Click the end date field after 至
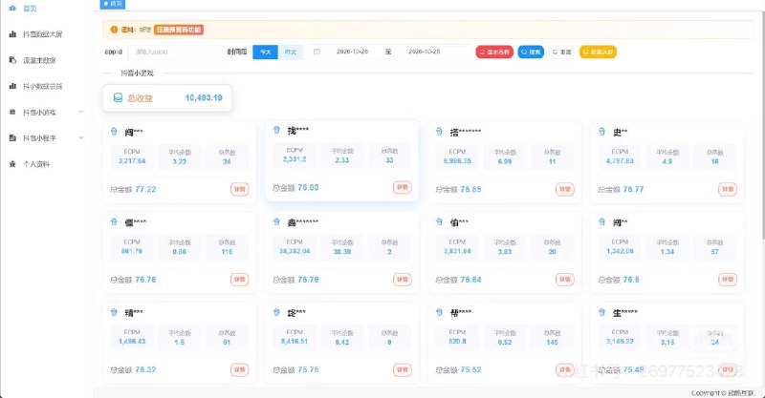Image resolution: width=765 pixels, height=398 pixels. (x=424, y=52)
